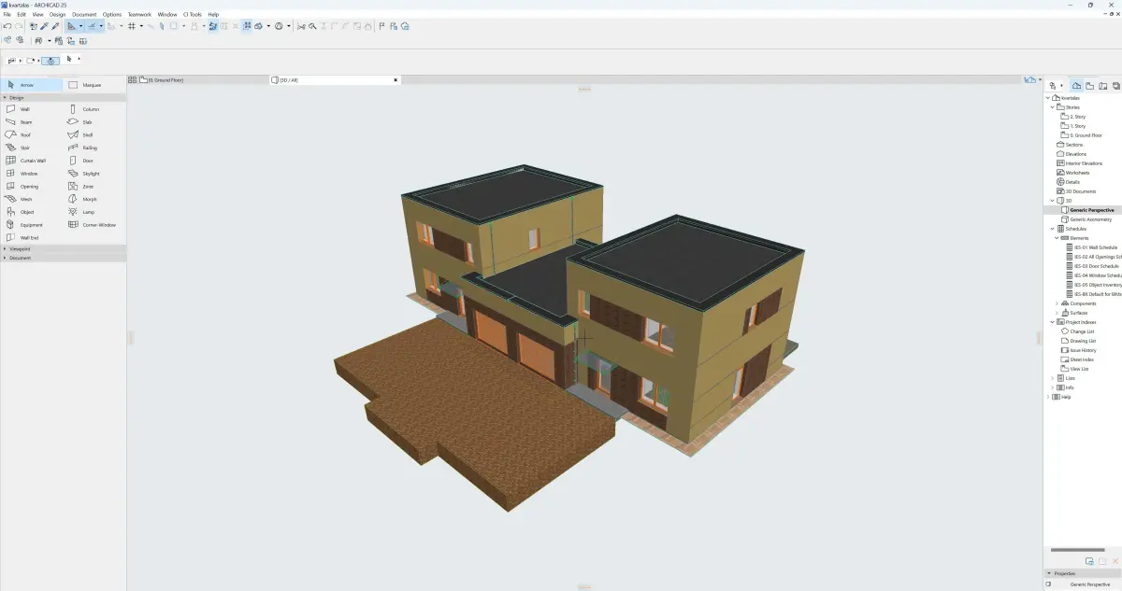
Task: Activate the Marquee tool
Action: tap(93, 85)
